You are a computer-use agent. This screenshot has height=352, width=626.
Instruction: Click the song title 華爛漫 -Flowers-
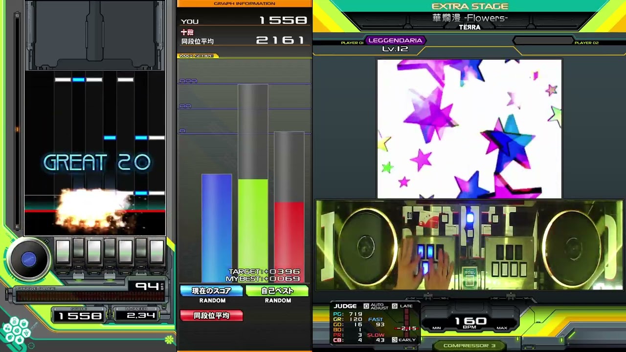click(470, 18)
